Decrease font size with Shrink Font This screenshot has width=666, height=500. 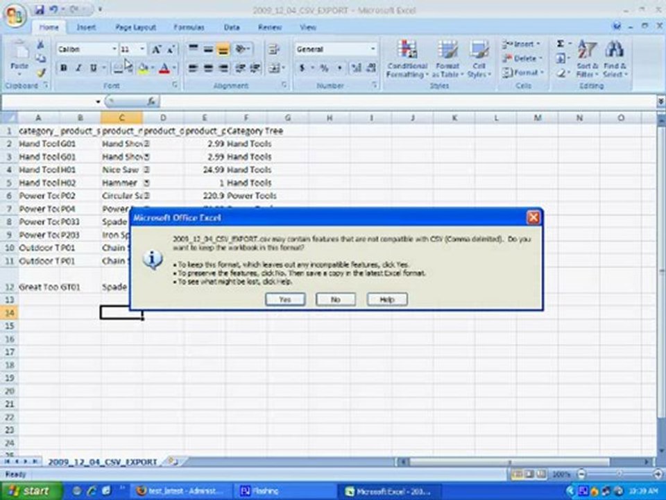(x=171, y=49)
